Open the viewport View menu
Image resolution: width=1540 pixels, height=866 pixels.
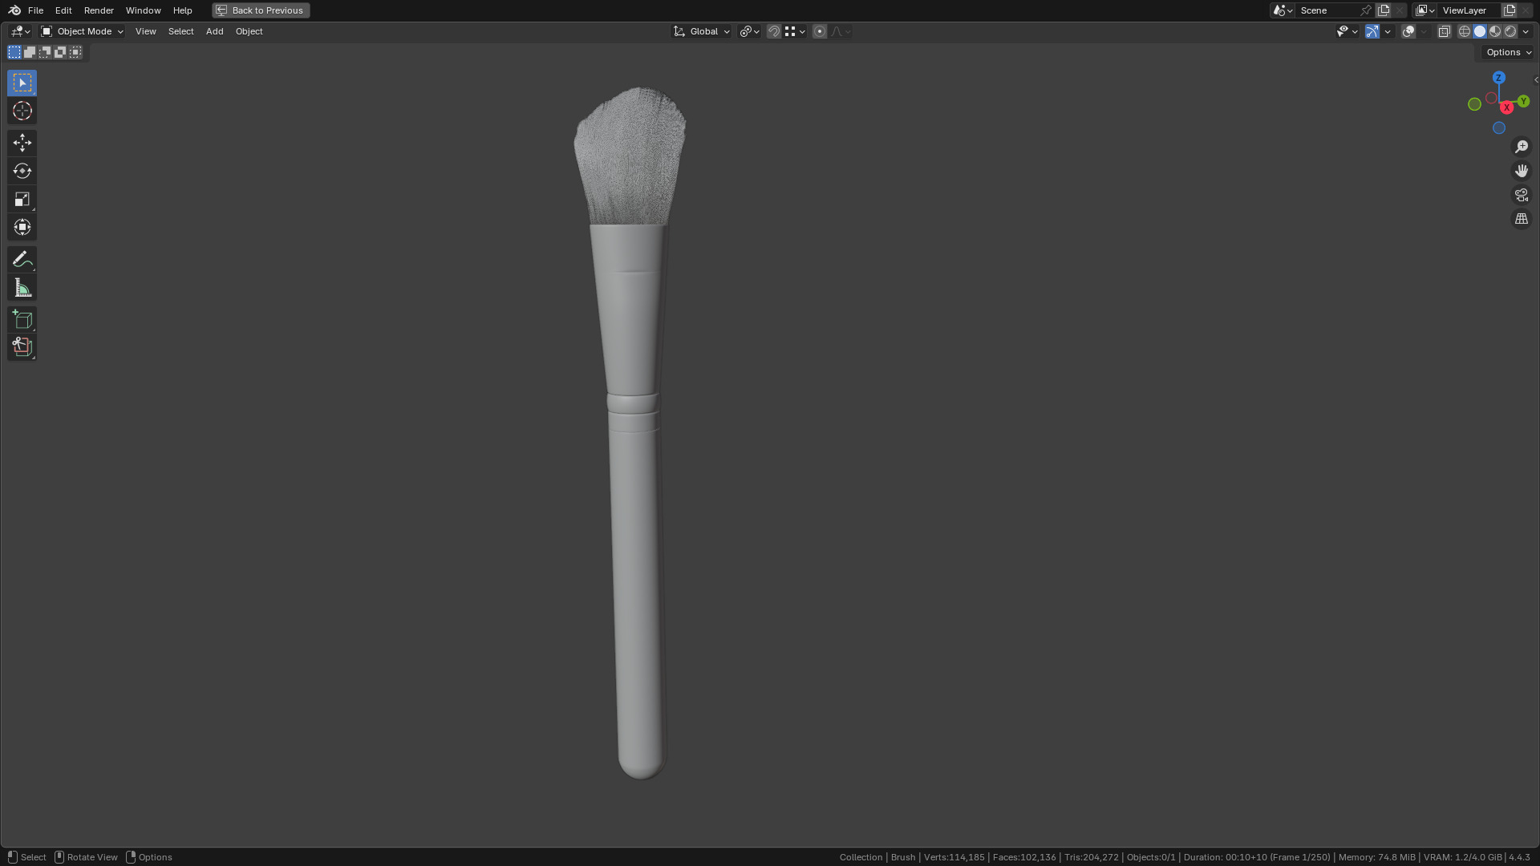[x=146, y=31]
